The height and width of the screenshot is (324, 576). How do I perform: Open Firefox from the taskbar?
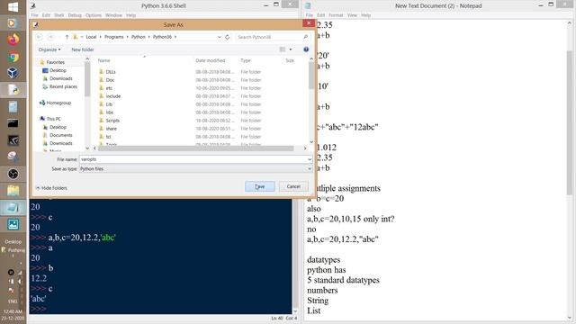(x=13, y=40)
